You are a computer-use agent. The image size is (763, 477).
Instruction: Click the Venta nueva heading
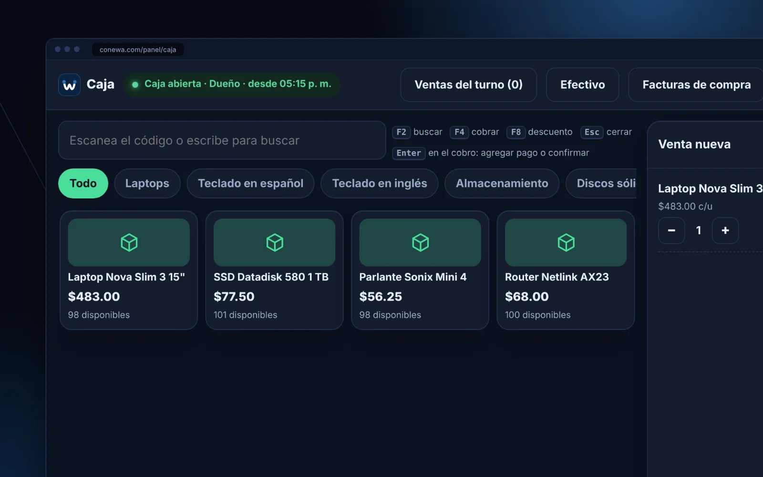click(694, 144)
